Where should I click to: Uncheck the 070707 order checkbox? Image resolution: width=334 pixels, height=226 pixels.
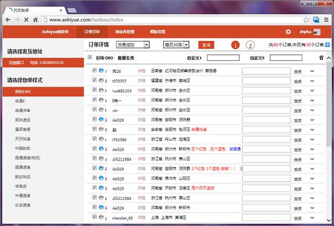[x=95, y=80]
